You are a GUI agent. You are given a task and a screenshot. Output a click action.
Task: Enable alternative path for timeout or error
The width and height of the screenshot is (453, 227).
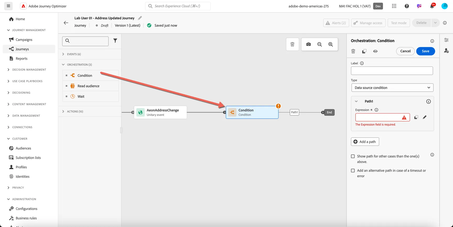[353, 171]
